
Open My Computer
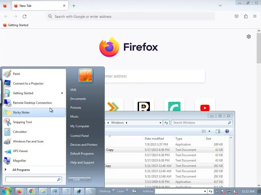(80, 126)
